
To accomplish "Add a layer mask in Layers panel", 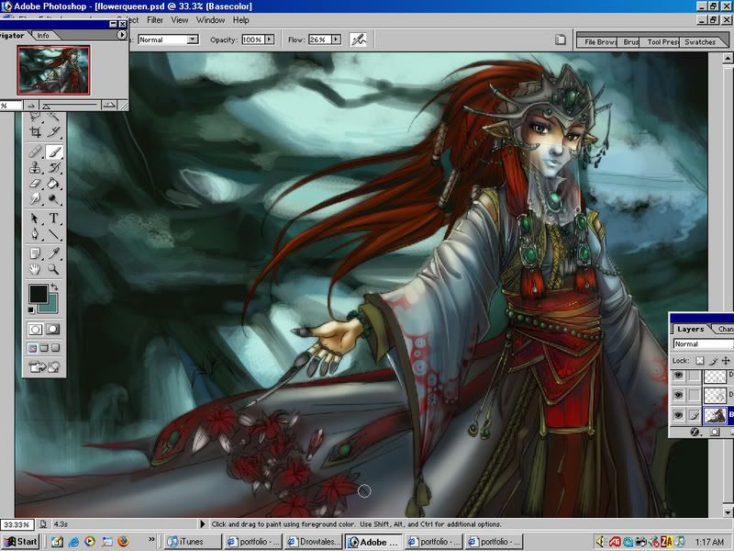I will click(715, 432).
